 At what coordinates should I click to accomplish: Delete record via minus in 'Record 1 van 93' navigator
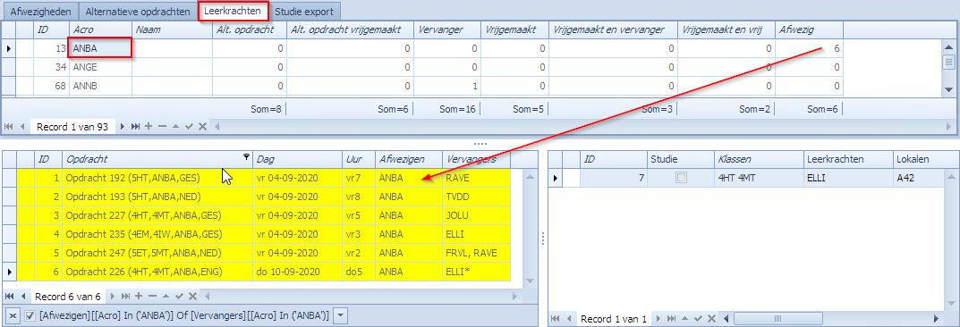(162, 127)
